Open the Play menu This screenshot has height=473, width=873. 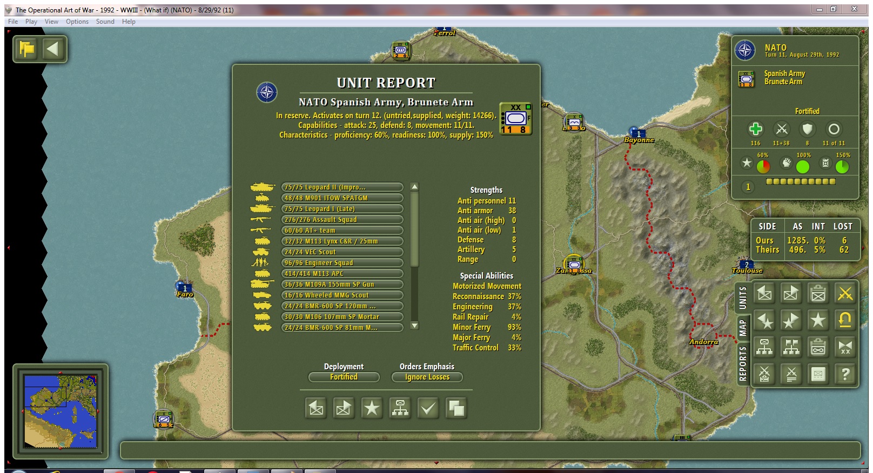click(x=31, y=22)
